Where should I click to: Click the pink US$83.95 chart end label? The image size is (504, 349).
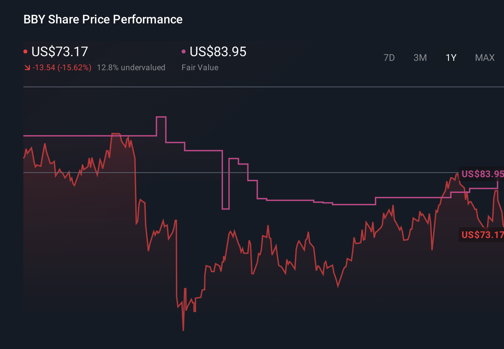[x=482, y=174]
